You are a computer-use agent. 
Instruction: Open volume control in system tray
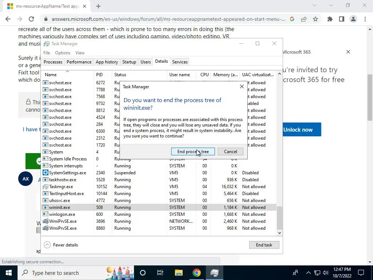click(x=326, y=273)
